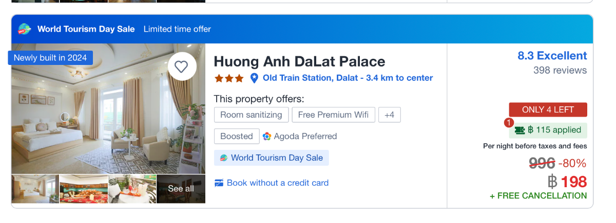Click the ฿ 115 applied coupon badge
Image resolution: width=616 pixels, height=223 pixels.
553,130
